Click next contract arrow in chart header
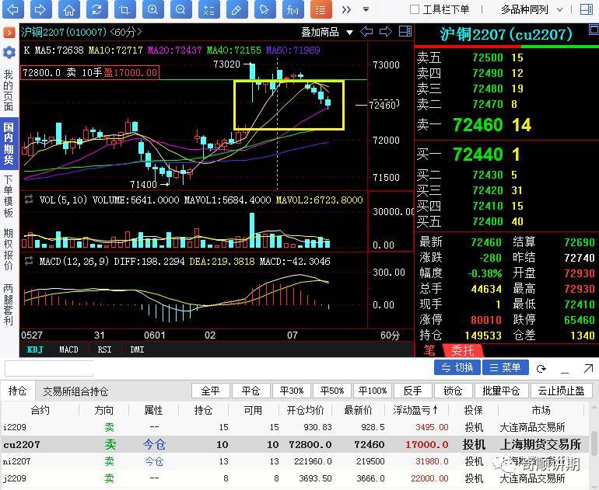 (x=385, y=32)
